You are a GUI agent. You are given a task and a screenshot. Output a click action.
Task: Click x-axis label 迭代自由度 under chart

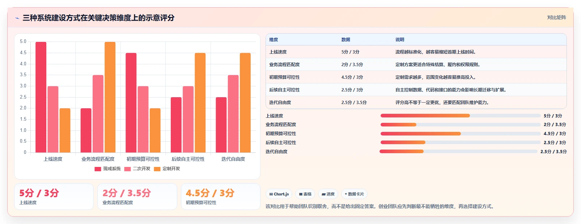coord(233,159)
